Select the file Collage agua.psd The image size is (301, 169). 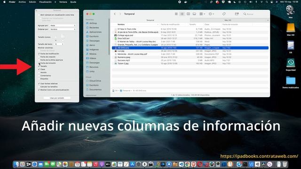pos(126,35)
